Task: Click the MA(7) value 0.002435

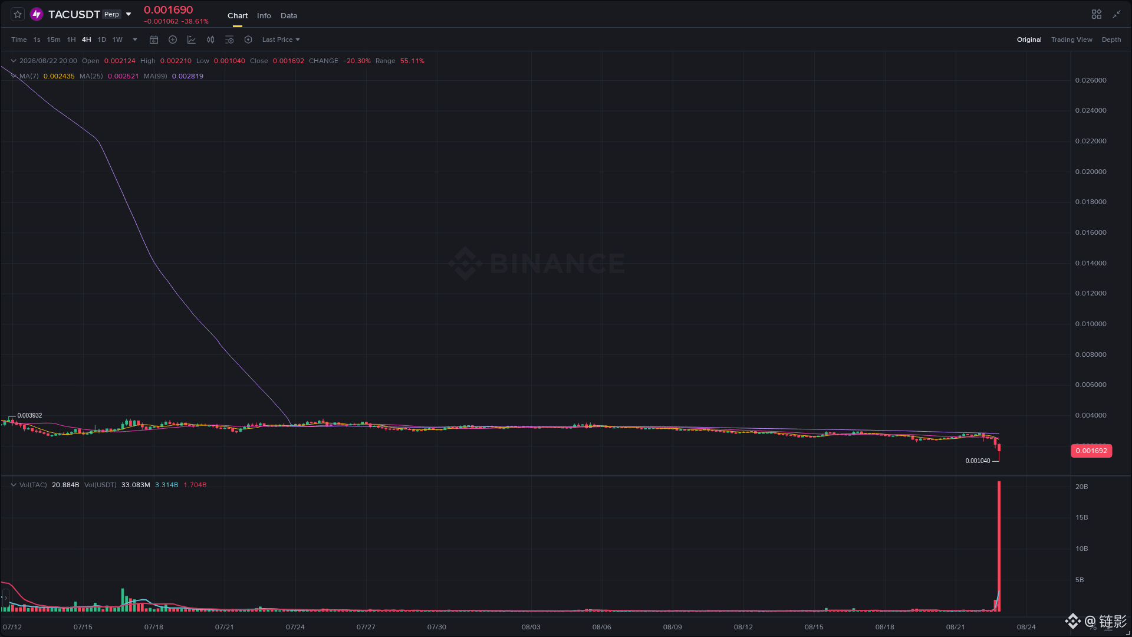Action: (x=59, y=76)
